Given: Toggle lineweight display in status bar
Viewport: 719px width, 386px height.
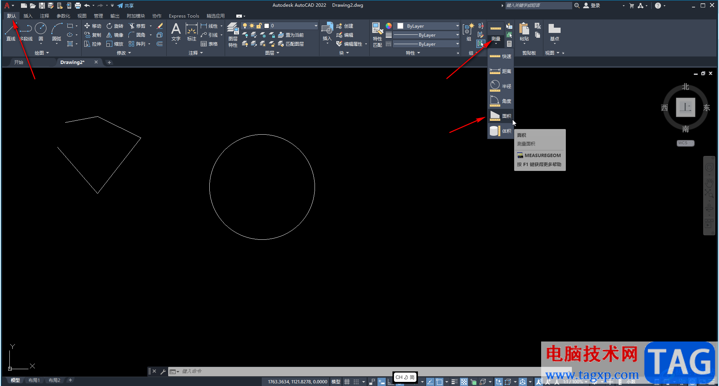Looking at the screenshot, I should click(x=454, y=382).
